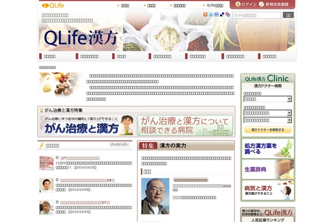Open the topmost dropdown under 漢方ドクター検索

268,99
